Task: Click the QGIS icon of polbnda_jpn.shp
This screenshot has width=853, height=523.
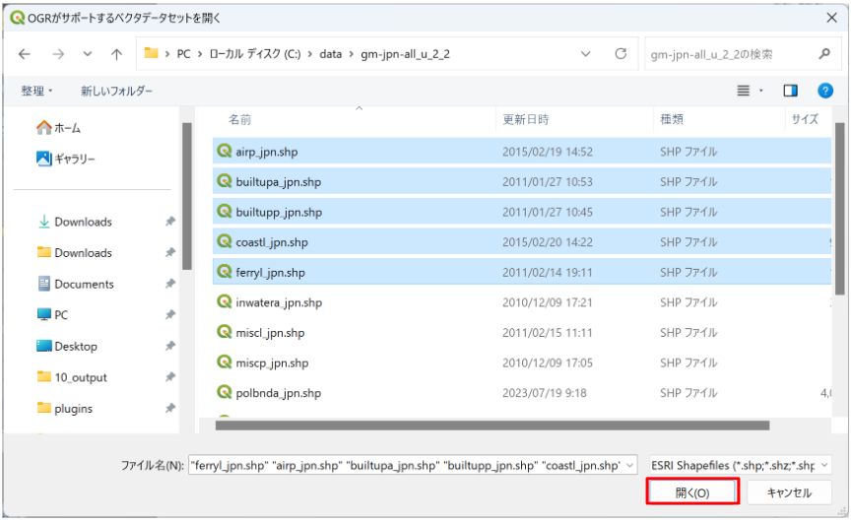Action: tap(225, 392)
